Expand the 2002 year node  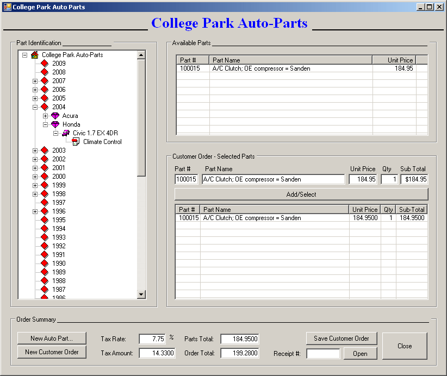tap(35, 159)
